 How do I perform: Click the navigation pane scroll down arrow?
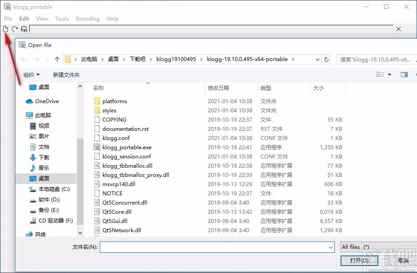(x=80, y=233)
